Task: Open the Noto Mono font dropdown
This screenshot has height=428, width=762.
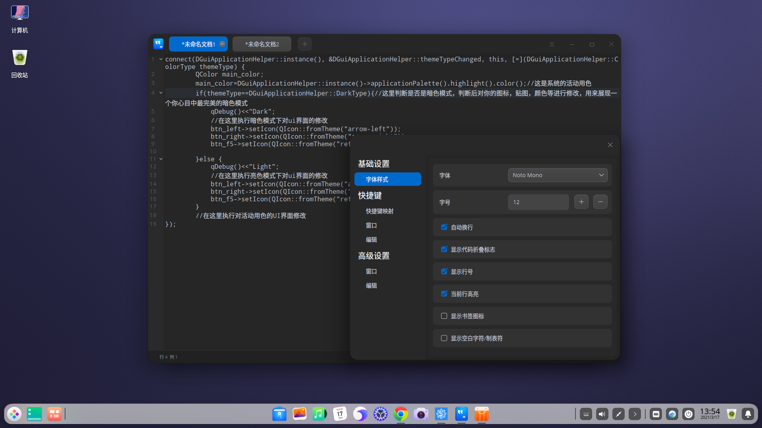Action: tap(558, 175)
